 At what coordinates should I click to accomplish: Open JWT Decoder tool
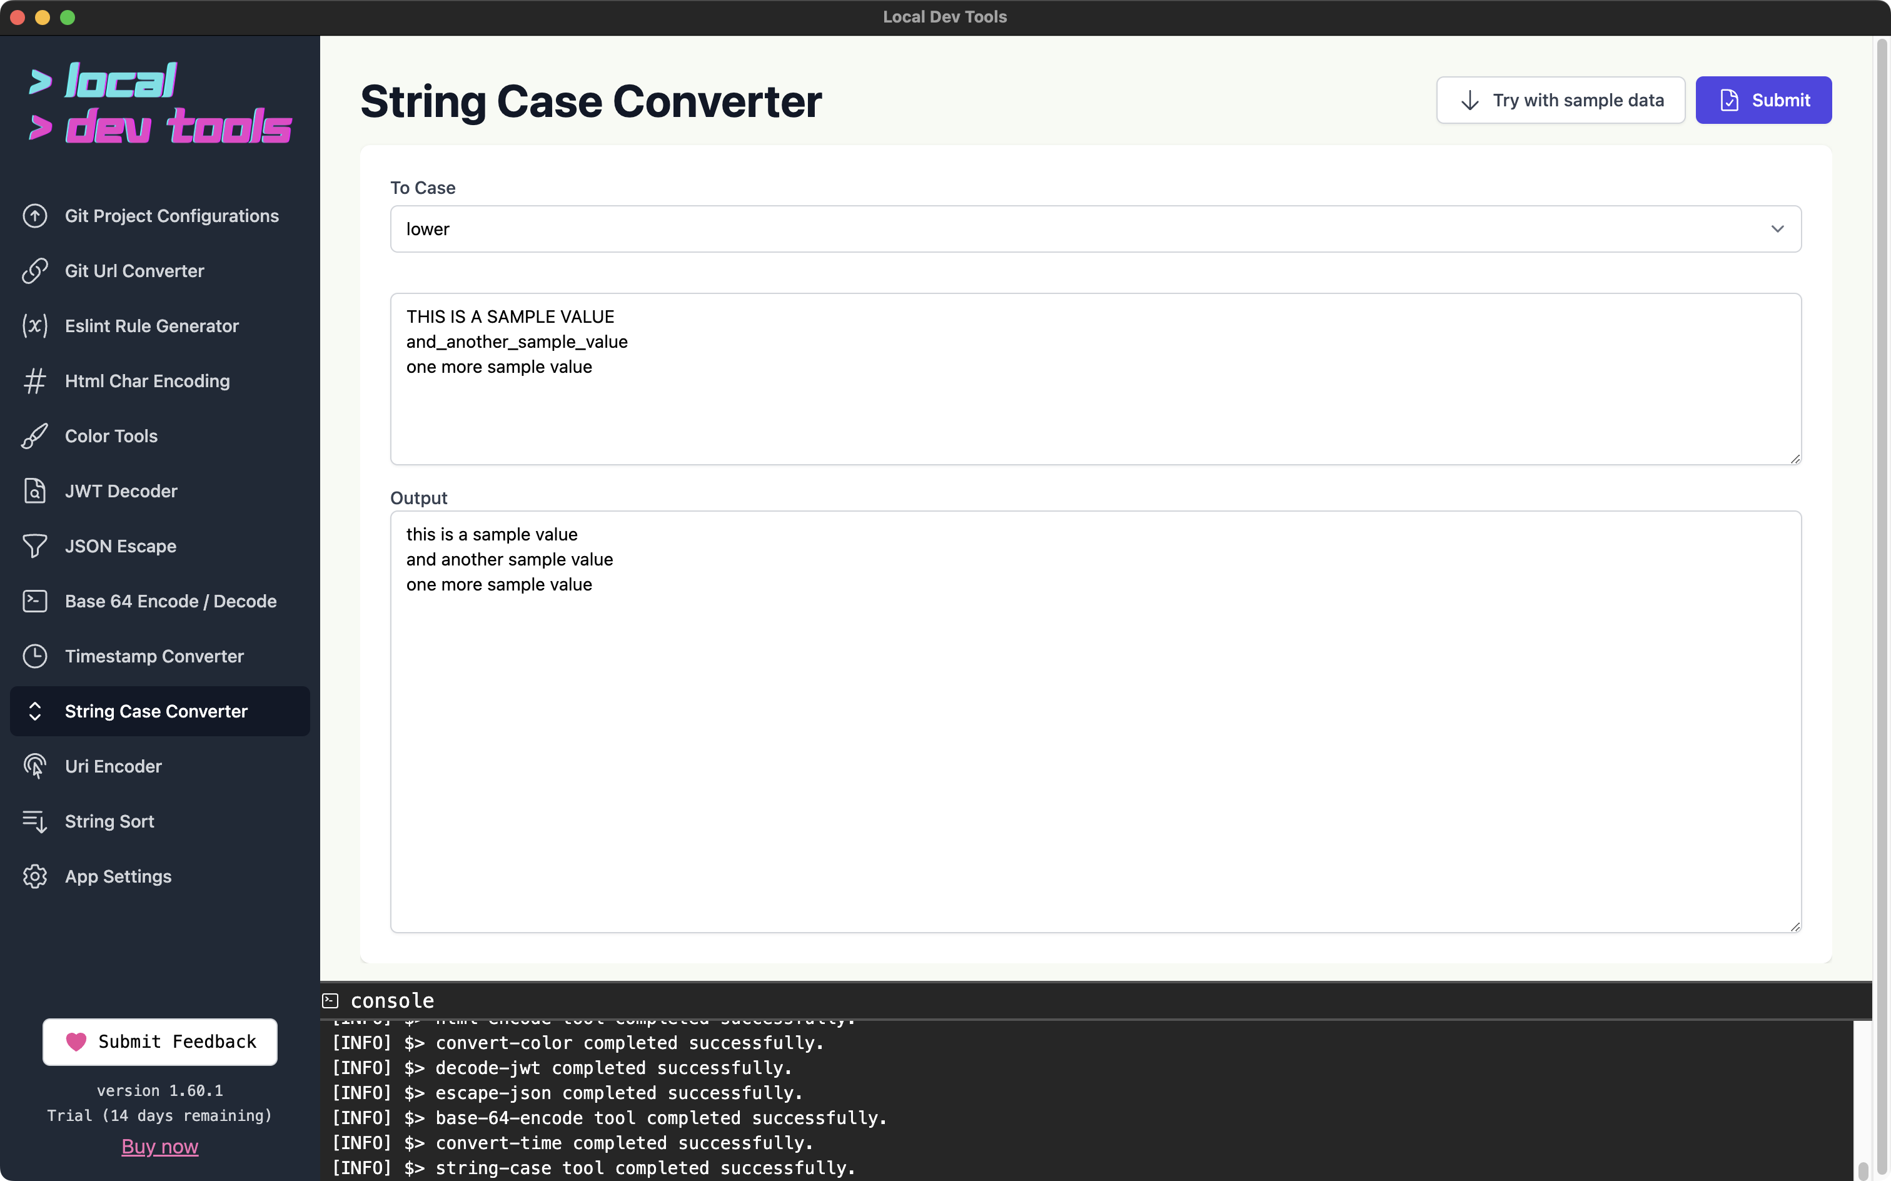160,491
